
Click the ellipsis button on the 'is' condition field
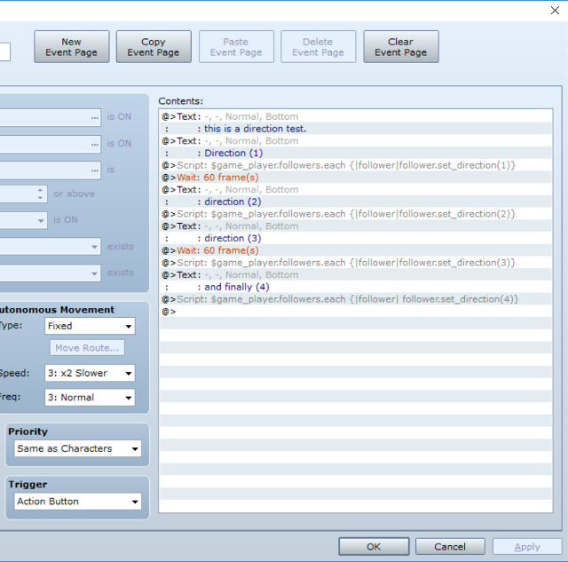[95, 170]
